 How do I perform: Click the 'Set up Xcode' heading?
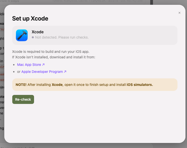[30, 19]
